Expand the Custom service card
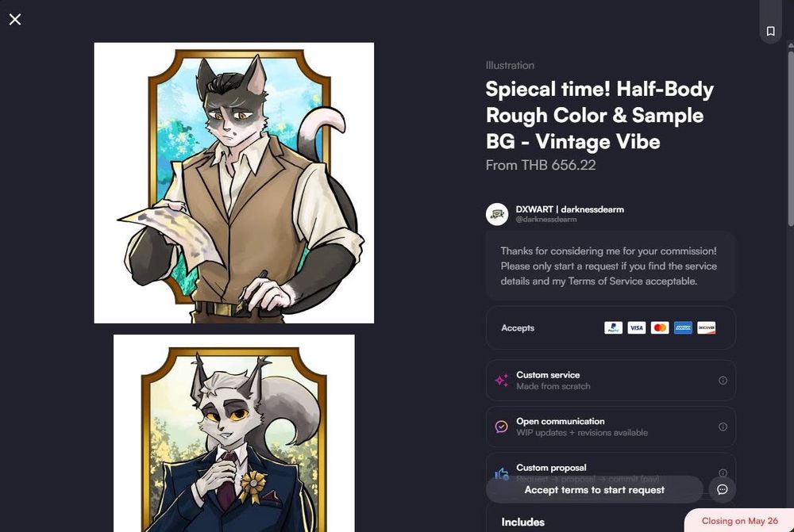The height and width of the screenshot is (532, 794). coord(611,381)
